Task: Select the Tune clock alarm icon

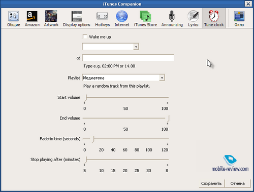Action: point(214,19)
